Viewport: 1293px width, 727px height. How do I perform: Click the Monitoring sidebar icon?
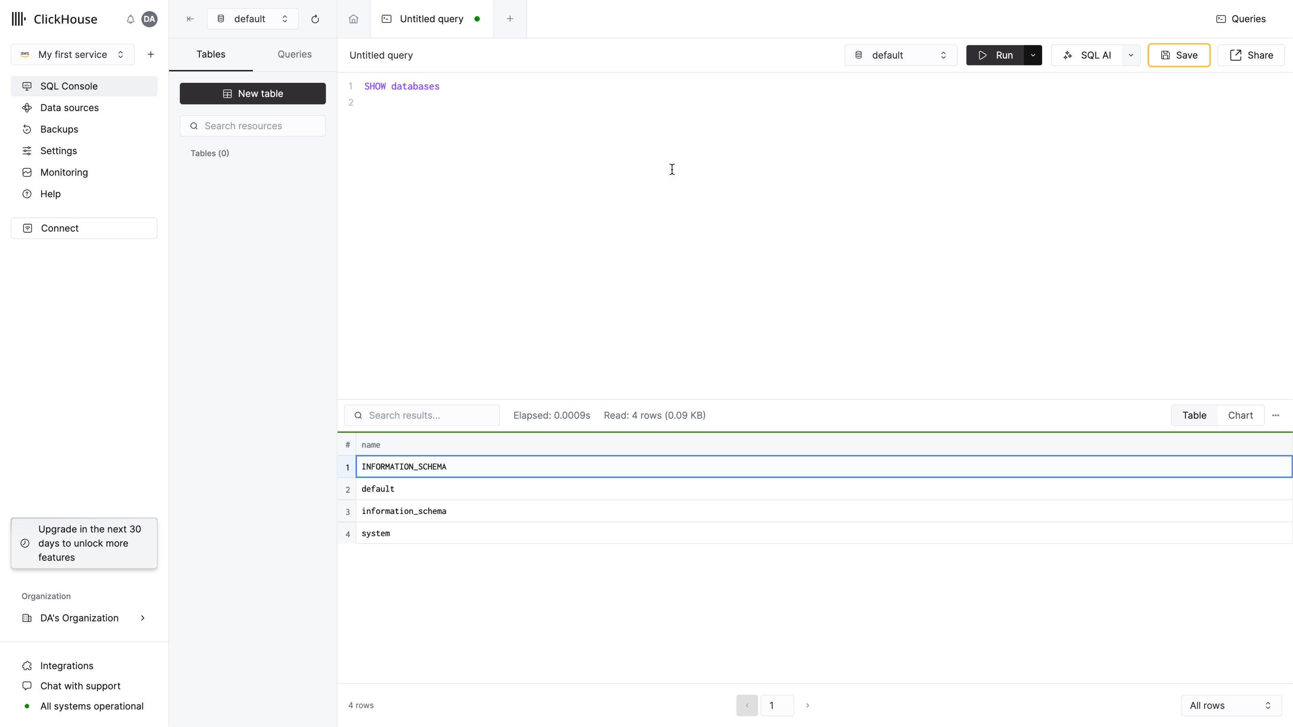click(27, 172)
